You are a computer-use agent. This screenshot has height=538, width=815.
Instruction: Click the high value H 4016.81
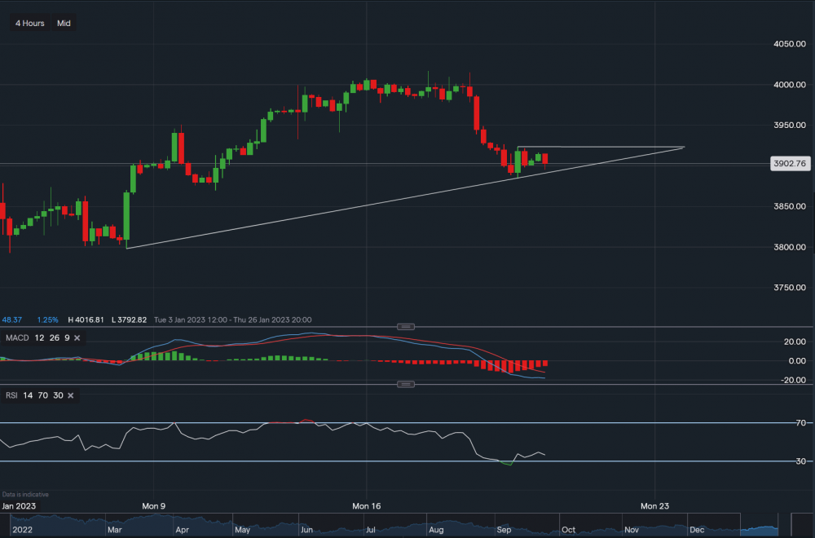84,320
